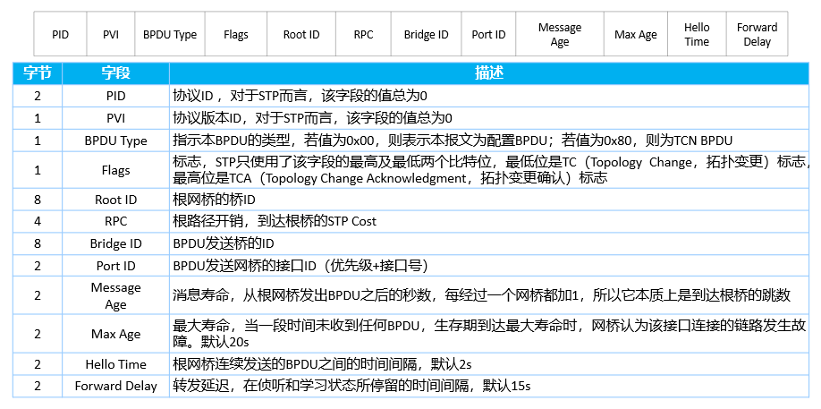Screen dimensions: 821x409
Task: Click the PVI box in the BPDU diagram
Action: 111,35
